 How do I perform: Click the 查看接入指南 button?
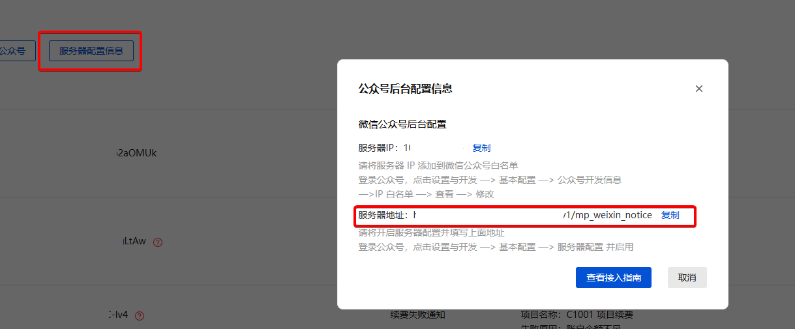[614, 278]
